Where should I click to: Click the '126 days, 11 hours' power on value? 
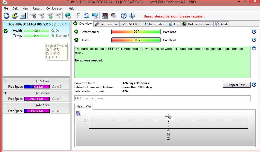coord(136,83)
